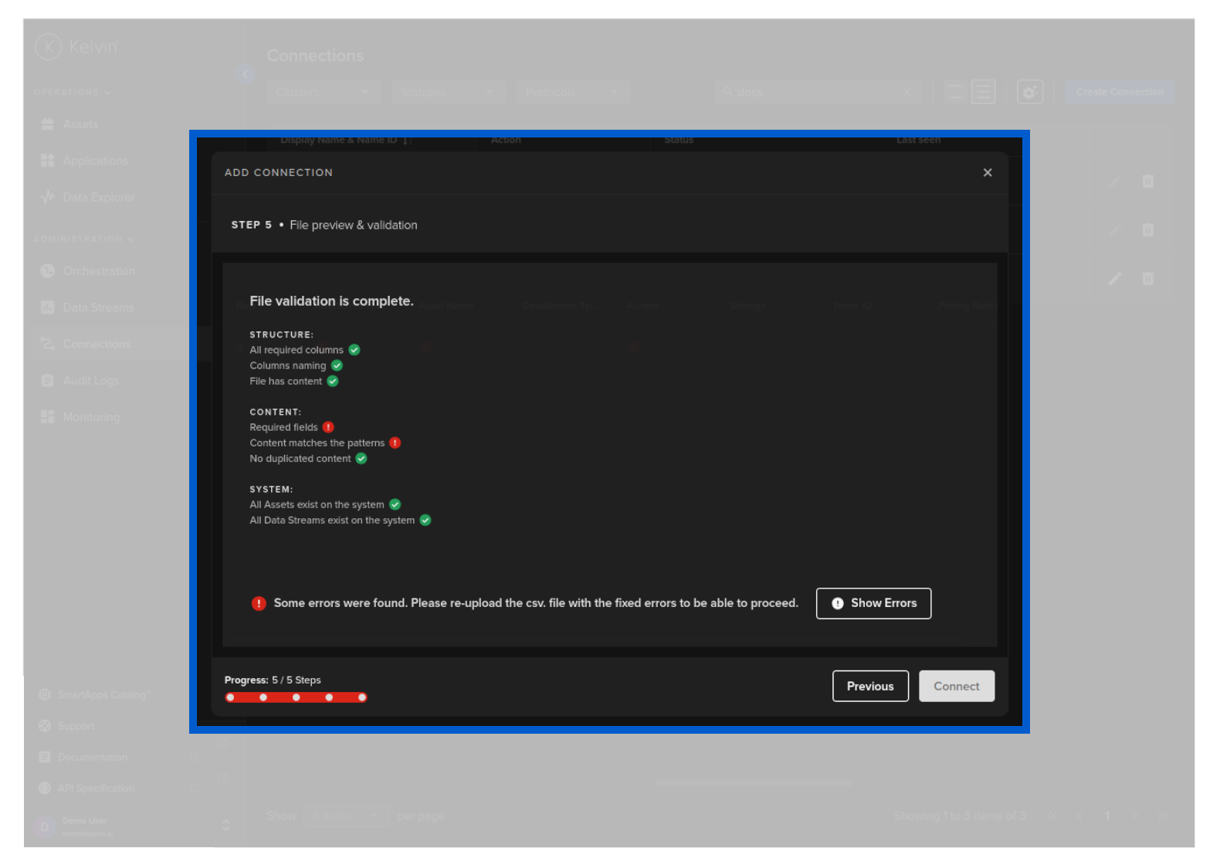The width and height of the screenshot is (1220, 865).
Task: Open the Clusters filter dropdown
Action: point(324,92)
